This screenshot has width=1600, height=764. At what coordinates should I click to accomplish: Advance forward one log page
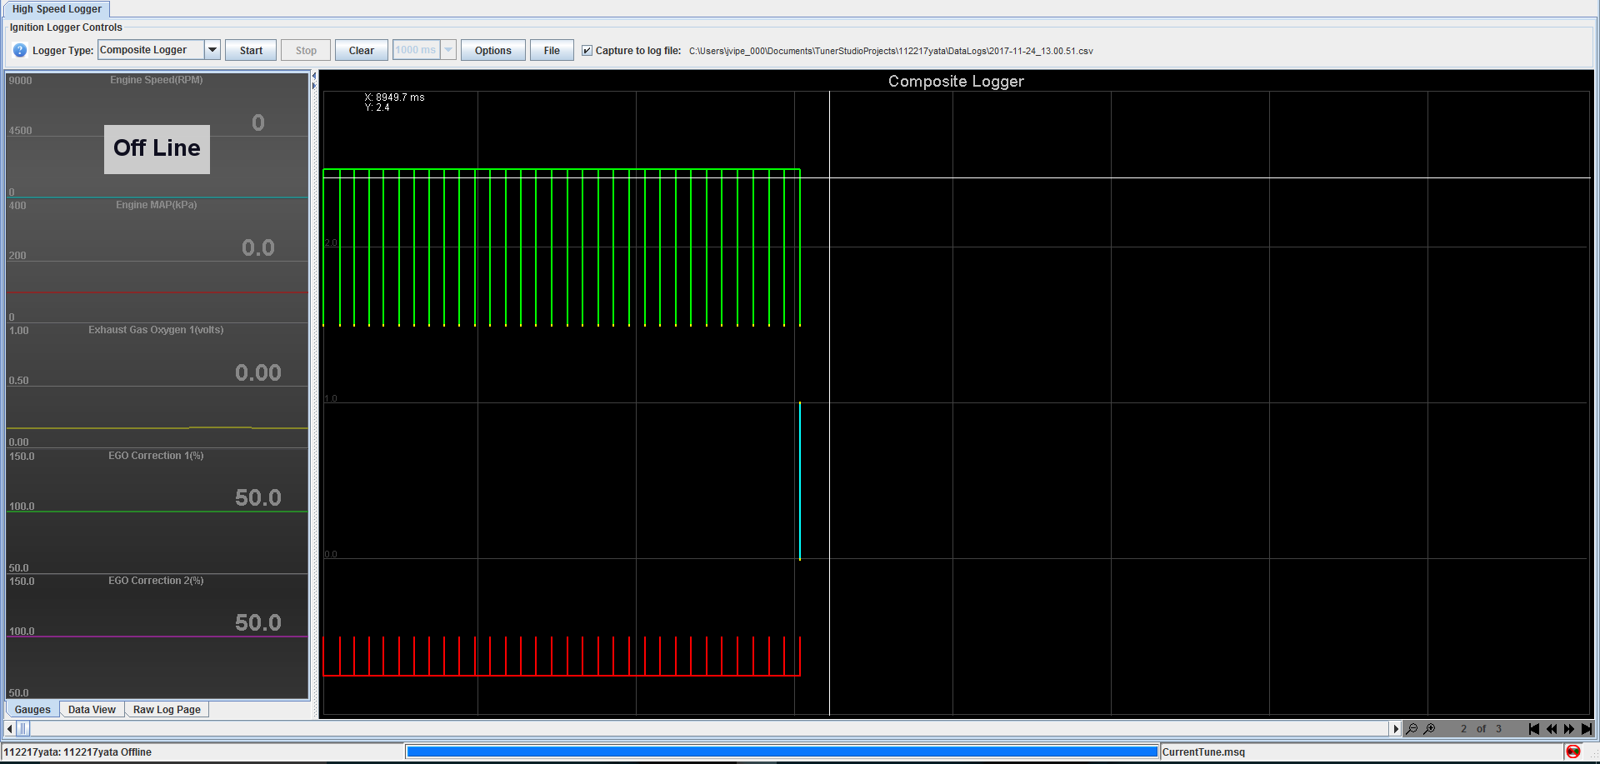coord(1568,729)
